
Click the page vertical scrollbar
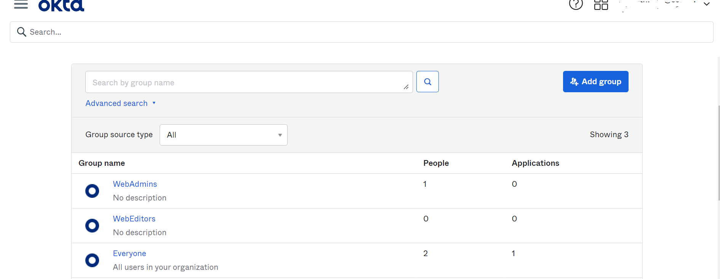coord(718,152)
